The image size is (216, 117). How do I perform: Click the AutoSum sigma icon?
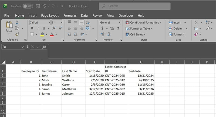pos(196,23)
